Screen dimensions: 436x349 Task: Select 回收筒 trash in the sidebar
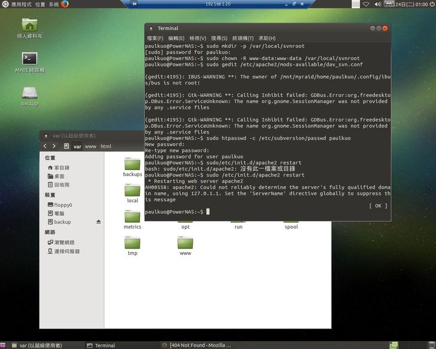tap(61, 185)
